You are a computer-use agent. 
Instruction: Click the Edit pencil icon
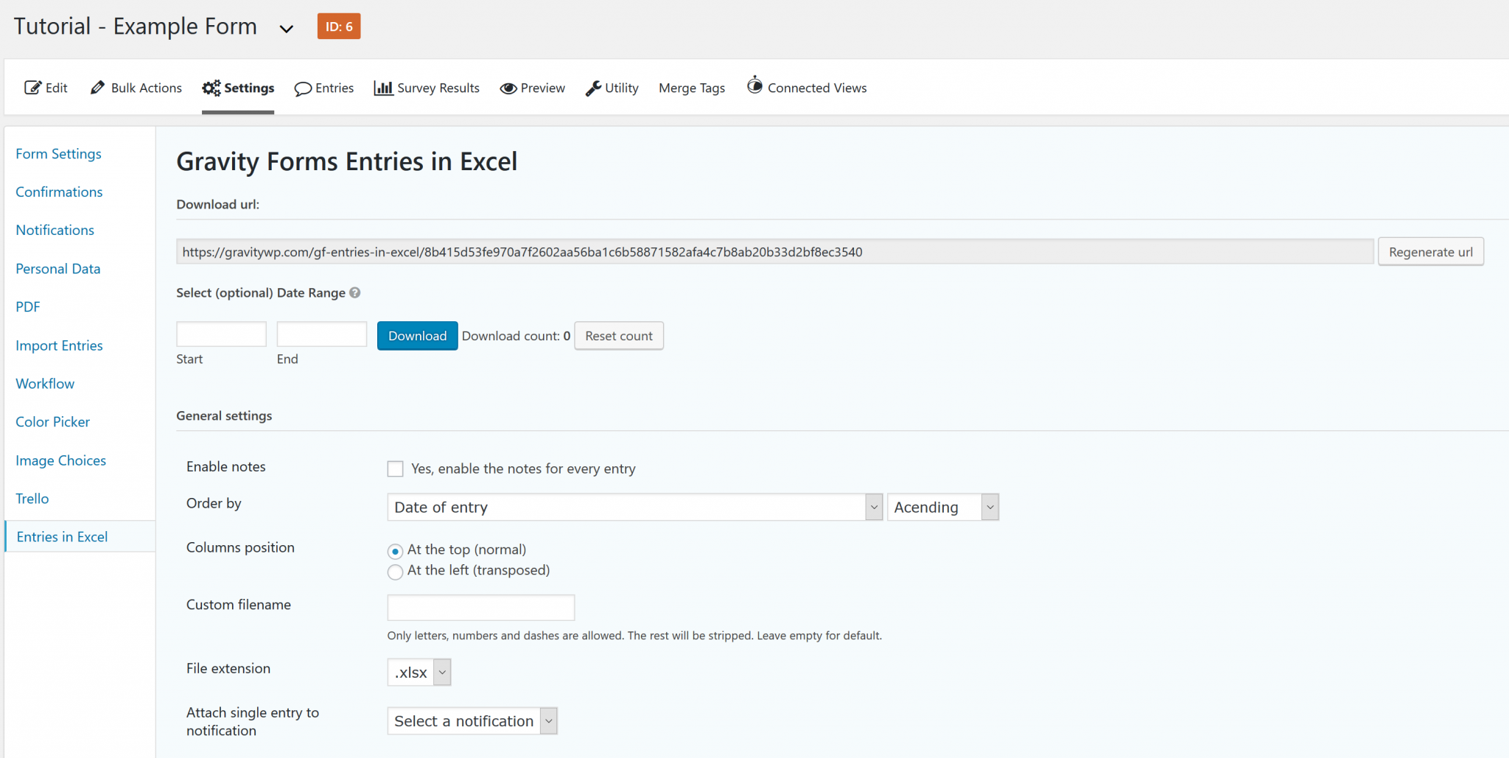pos(32,88)
